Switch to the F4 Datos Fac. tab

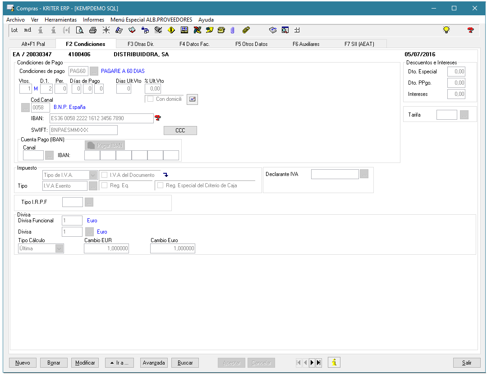(x=194, y=44)
